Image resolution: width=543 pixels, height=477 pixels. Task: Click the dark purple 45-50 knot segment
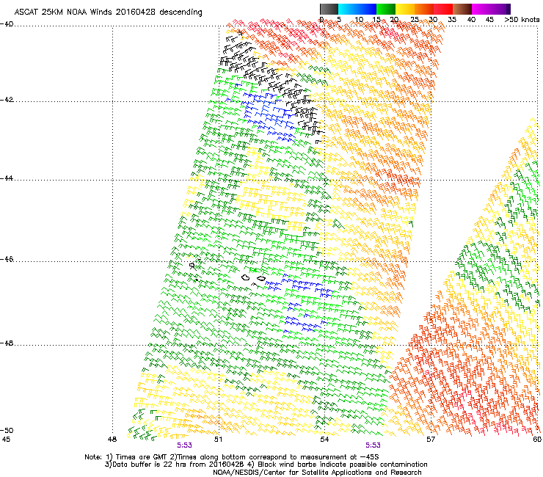[x=500, y=9]
